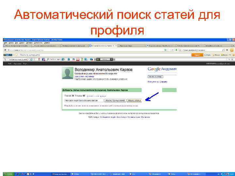The width and height of the screenshot is (235, 176).
Task: Open the first menu in browser menu bar
Action: coord(6,43)
